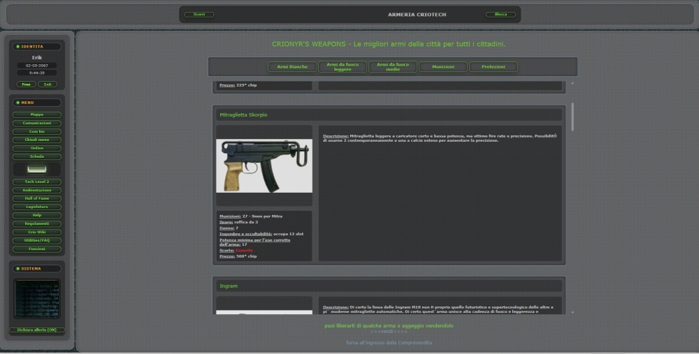Open Regolamenti menu entry

pos(37,223)
